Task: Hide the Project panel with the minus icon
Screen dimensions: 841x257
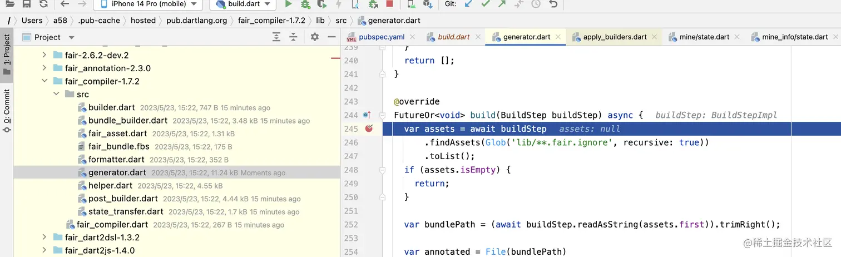Action: pos(332,37)
